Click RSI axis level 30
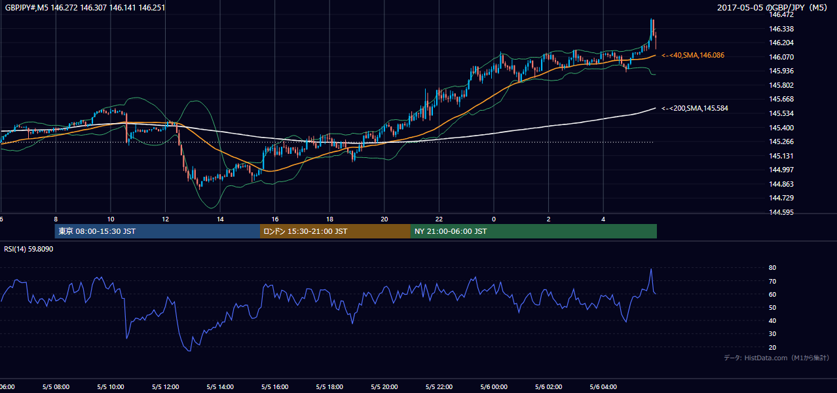This screenshot has height=393, width=837. [773, 334]
